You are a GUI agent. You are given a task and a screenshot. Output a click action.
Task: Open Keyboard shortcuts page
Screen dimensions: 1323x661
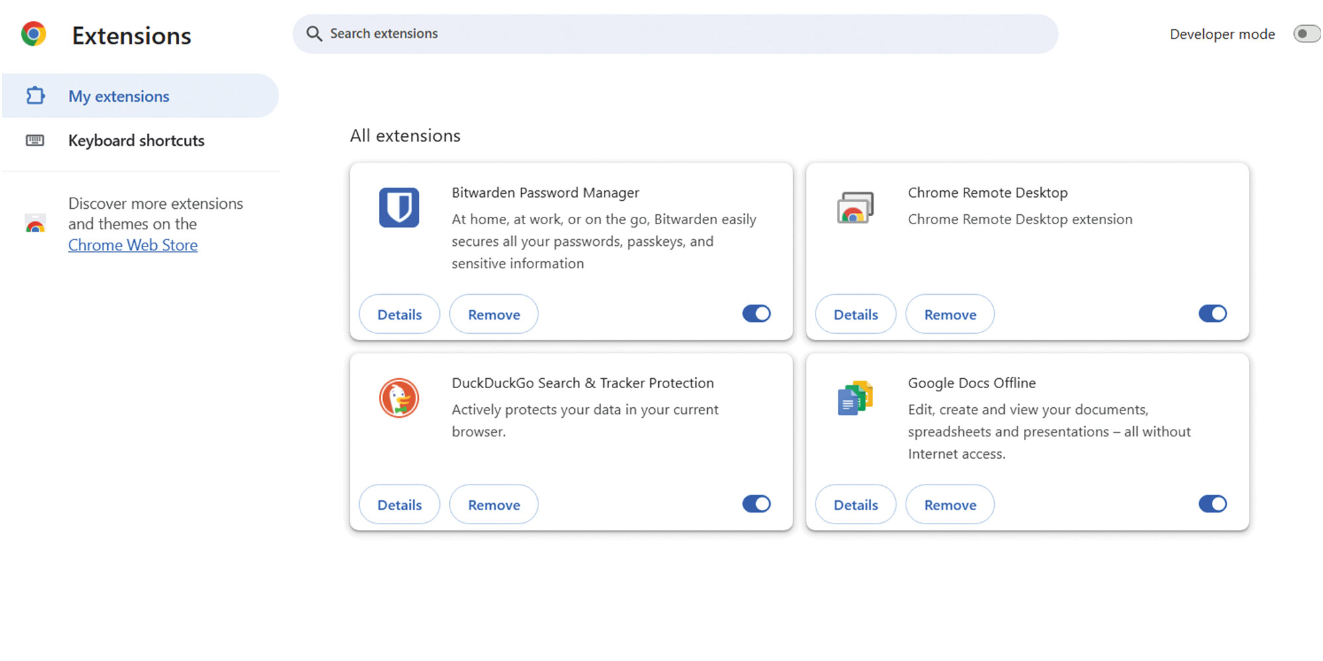[136, 141]
